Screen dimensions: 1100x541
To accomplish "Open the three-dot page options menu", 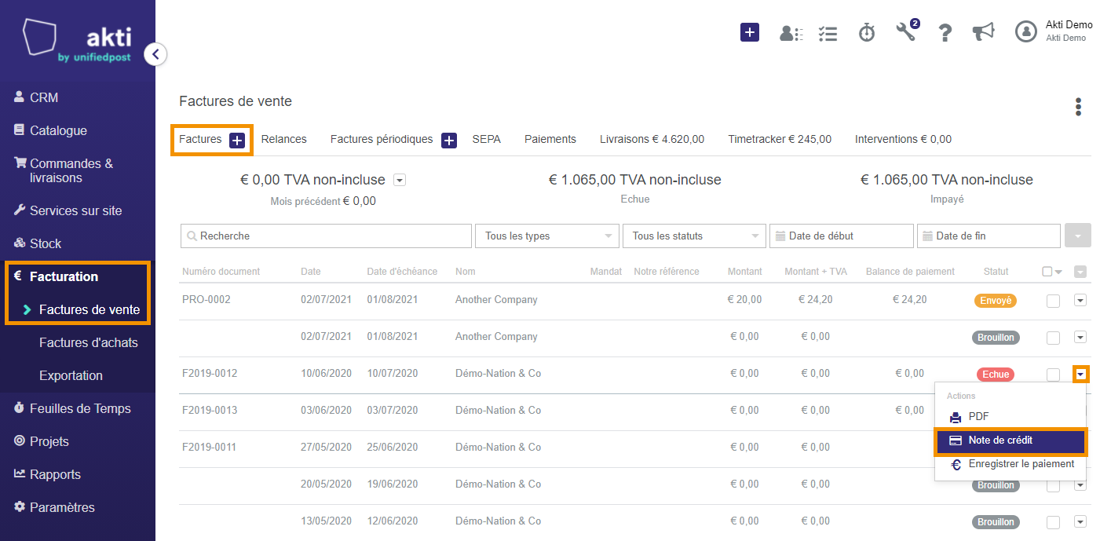I will click(1079, 107).
